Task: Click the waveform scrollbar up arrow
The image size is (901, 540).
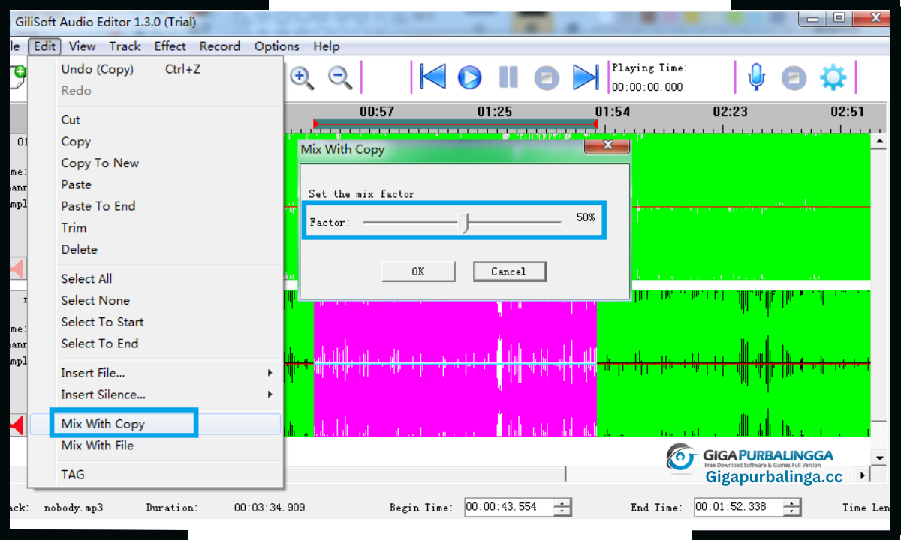Action: pyautogui.click(x=879, y=141)
